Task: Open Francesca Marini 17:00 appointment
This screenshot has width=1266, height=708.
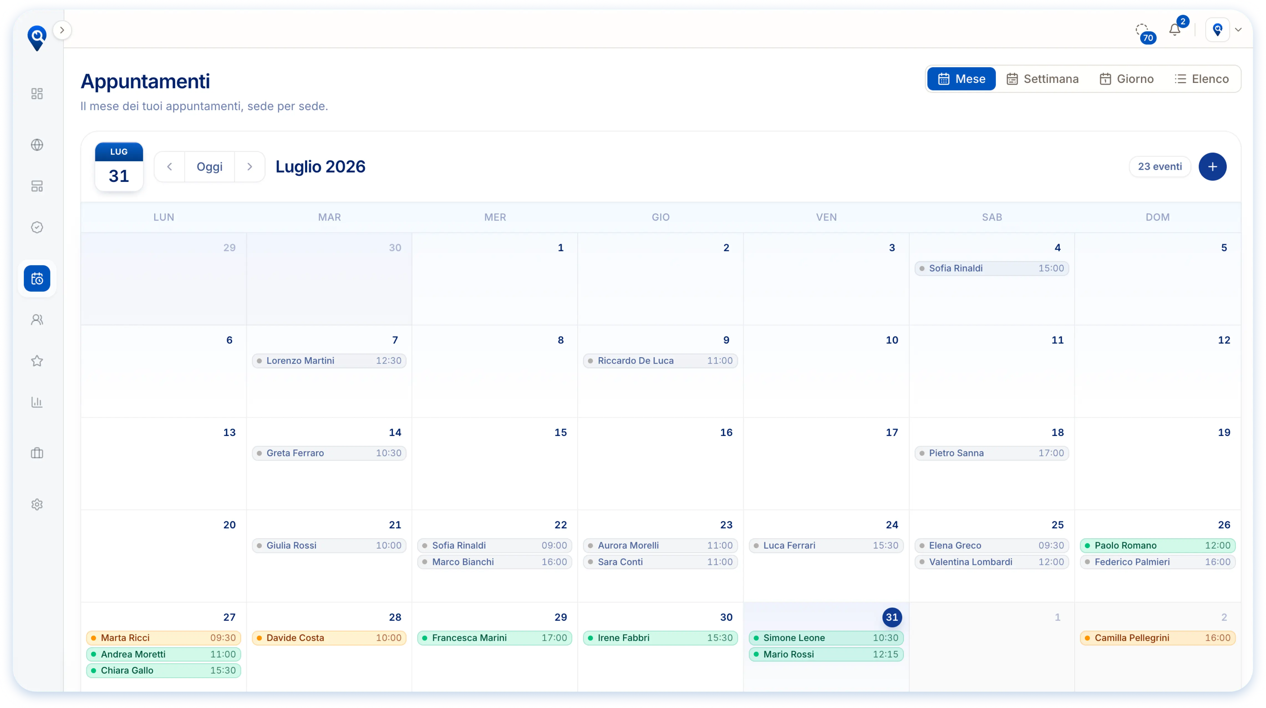Action: [495, 638]
